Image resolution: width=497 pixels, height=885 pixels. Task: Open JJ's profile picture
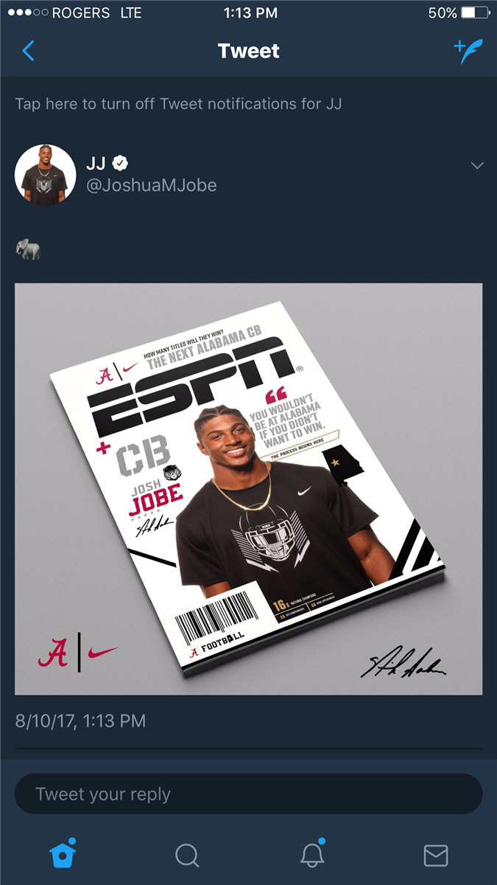pos(46,175)
